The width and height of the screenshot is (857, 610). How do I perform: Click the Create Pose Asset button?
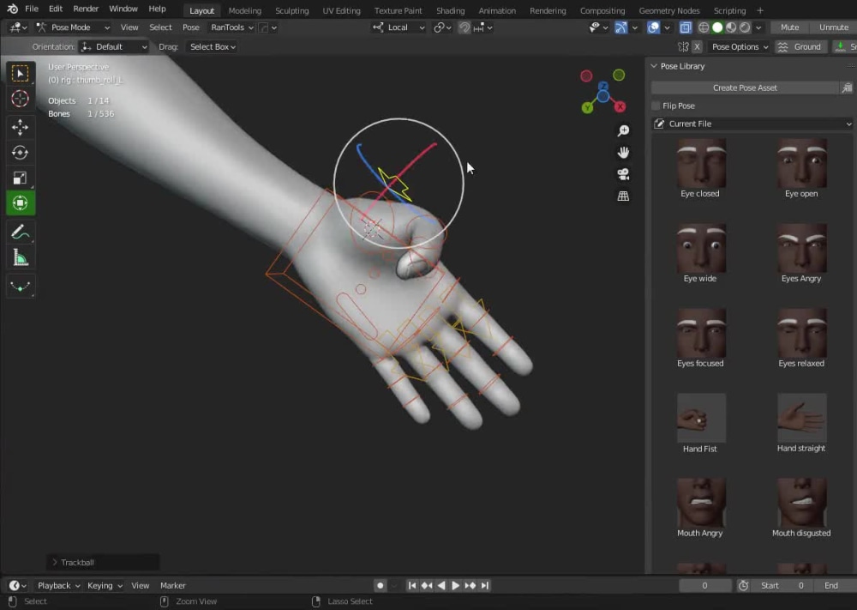[x=746, y=87]
